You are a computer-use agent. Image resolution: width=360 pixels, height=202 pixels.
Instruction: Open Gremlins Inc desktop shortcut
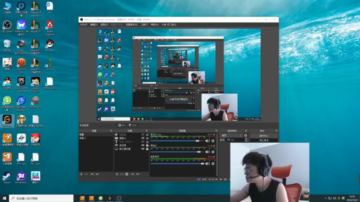click(x=21, y=66)
